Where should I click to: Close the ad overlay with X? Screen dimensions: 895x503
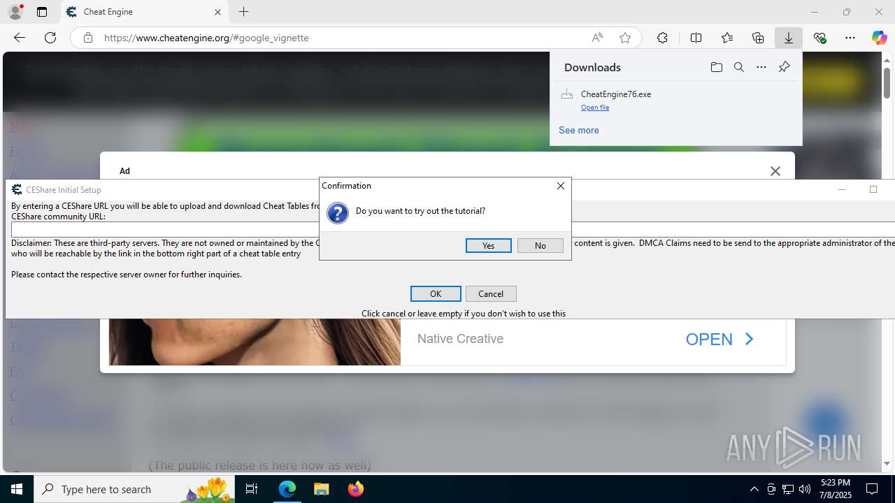tap(775, 171)
